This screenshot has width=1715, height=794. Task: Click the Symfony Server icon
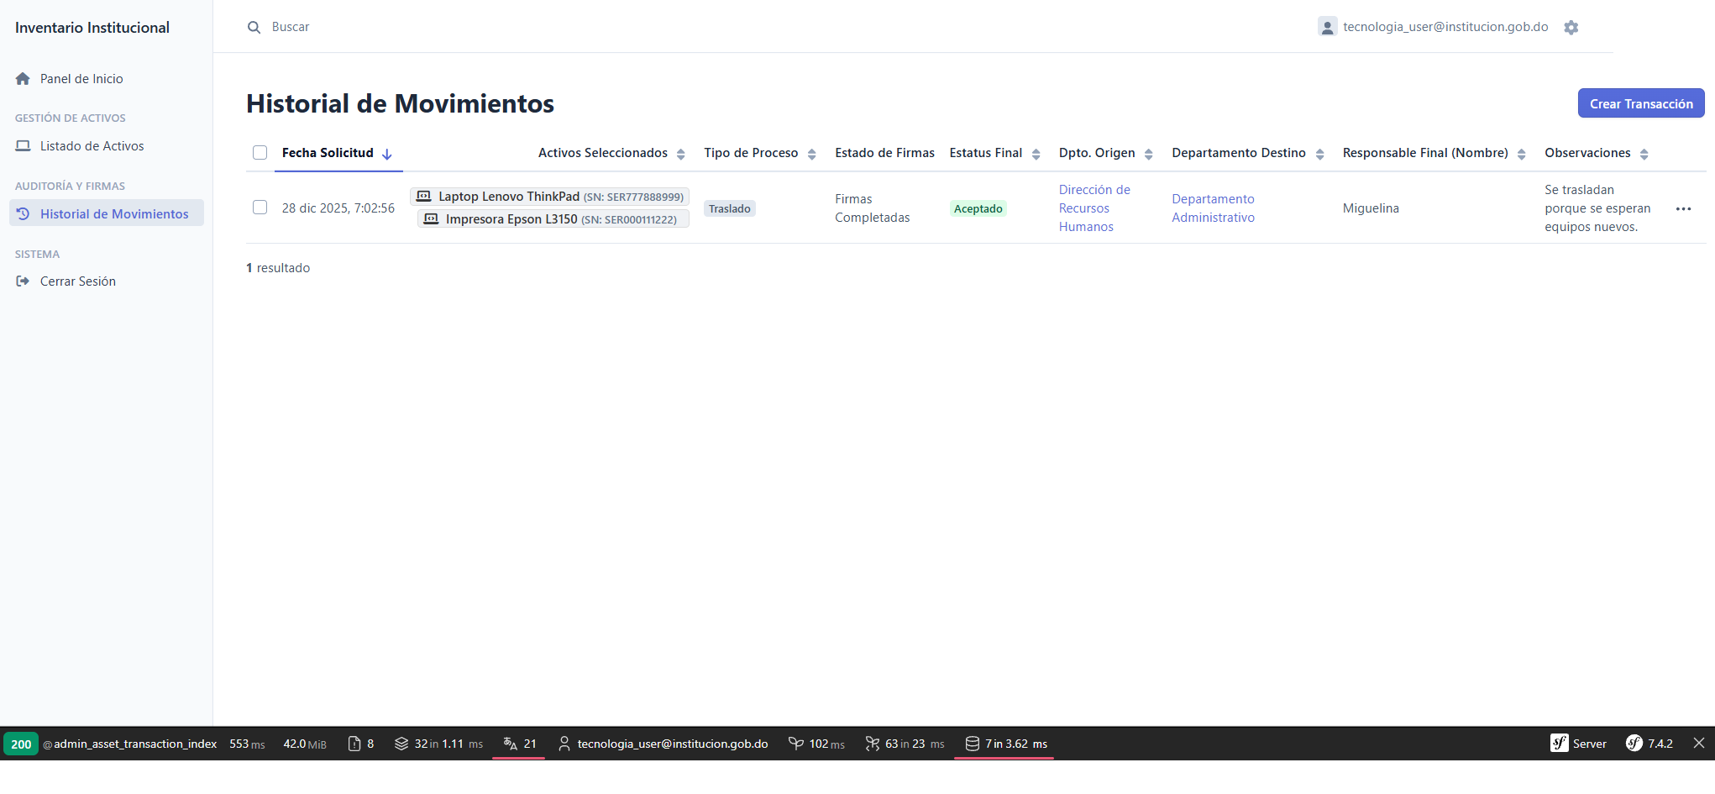[x=1560, y=743]
